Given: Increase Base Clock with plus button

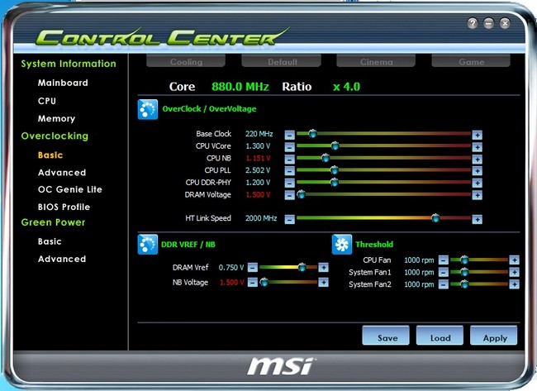Looking at the screenshot, I should [477, 135].
